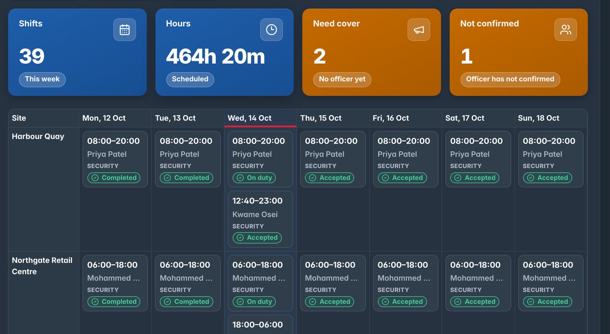Click the shift count "39"
610x334 pixels.
tap(32, 57)
